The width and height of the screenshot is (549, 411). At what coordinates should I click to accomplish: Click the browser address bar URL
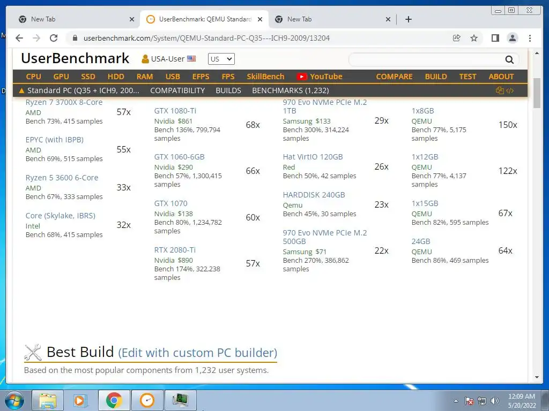[206, 38]
